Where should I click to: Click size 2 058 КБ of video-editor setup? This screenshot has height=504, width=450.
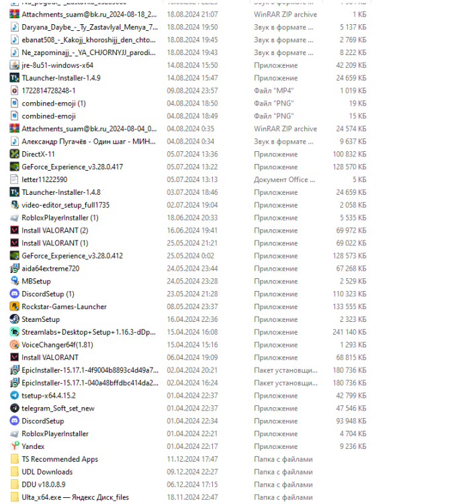(x=353, y=205)
